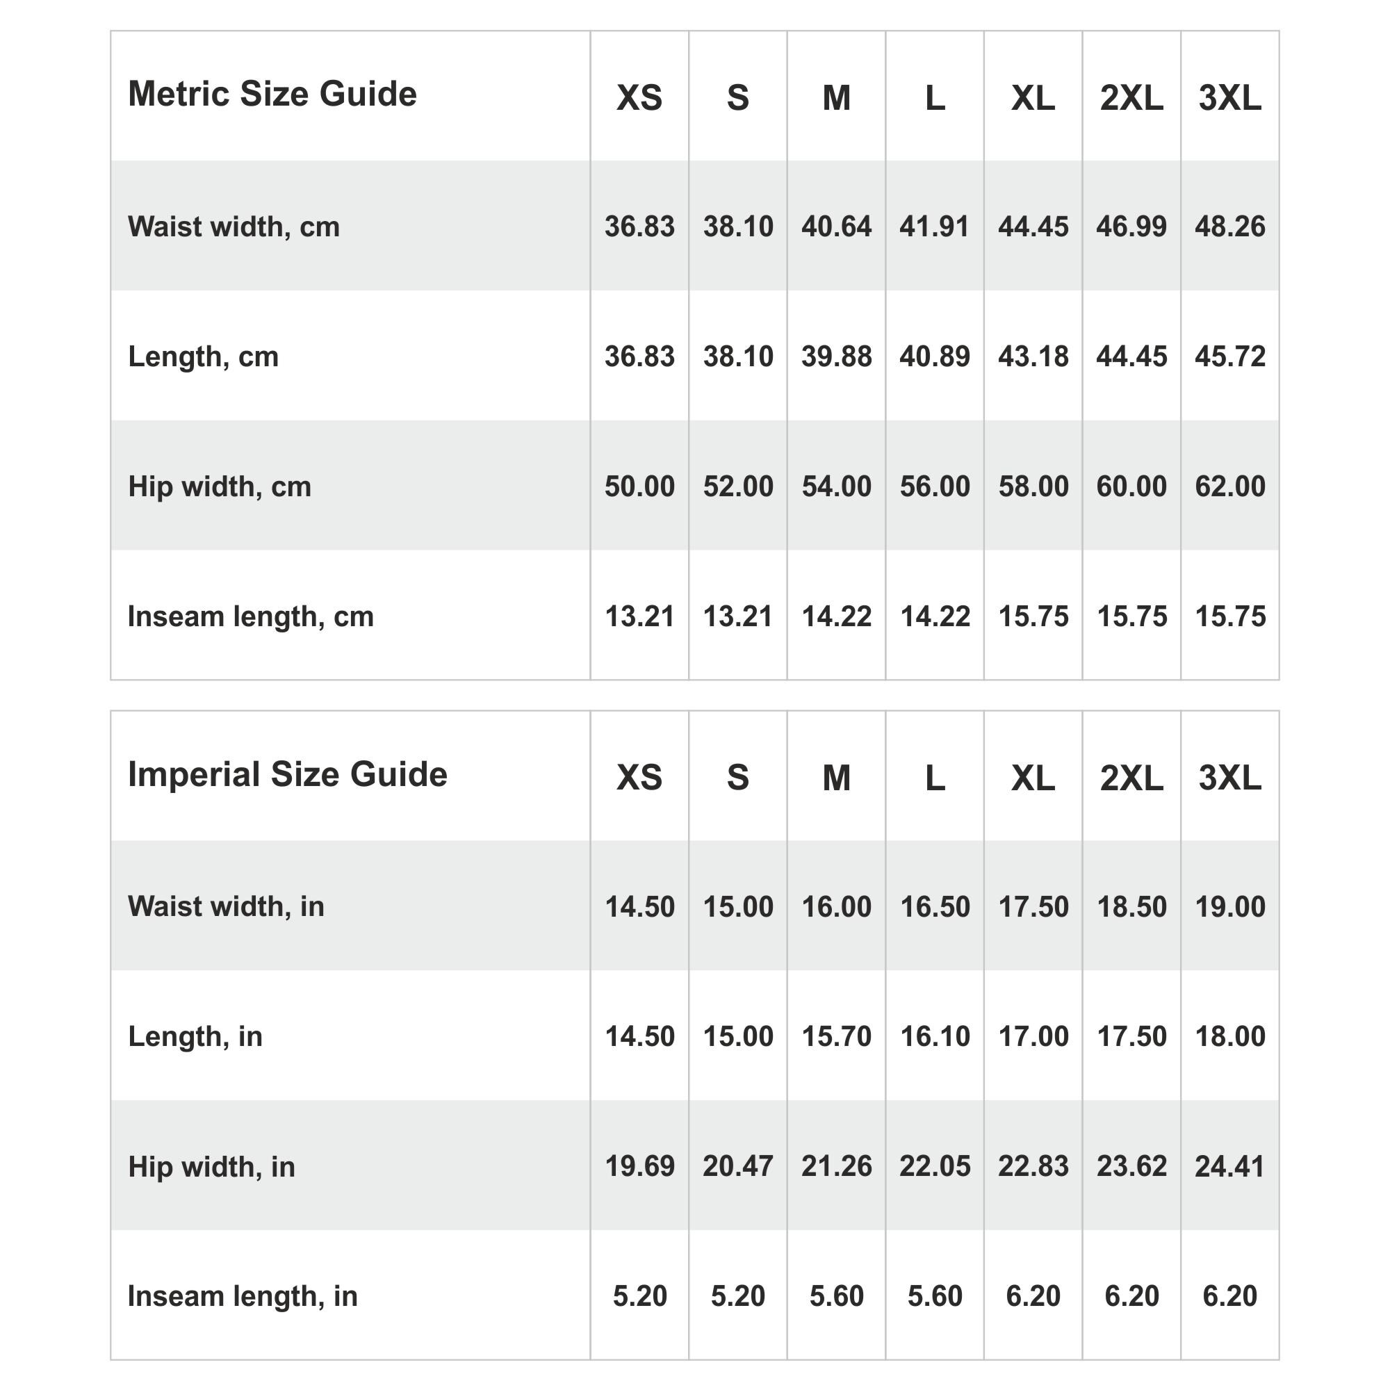1390x1390 pixels.
Task: Click the Inseam length, cm row label
Action: coord(250,616)
